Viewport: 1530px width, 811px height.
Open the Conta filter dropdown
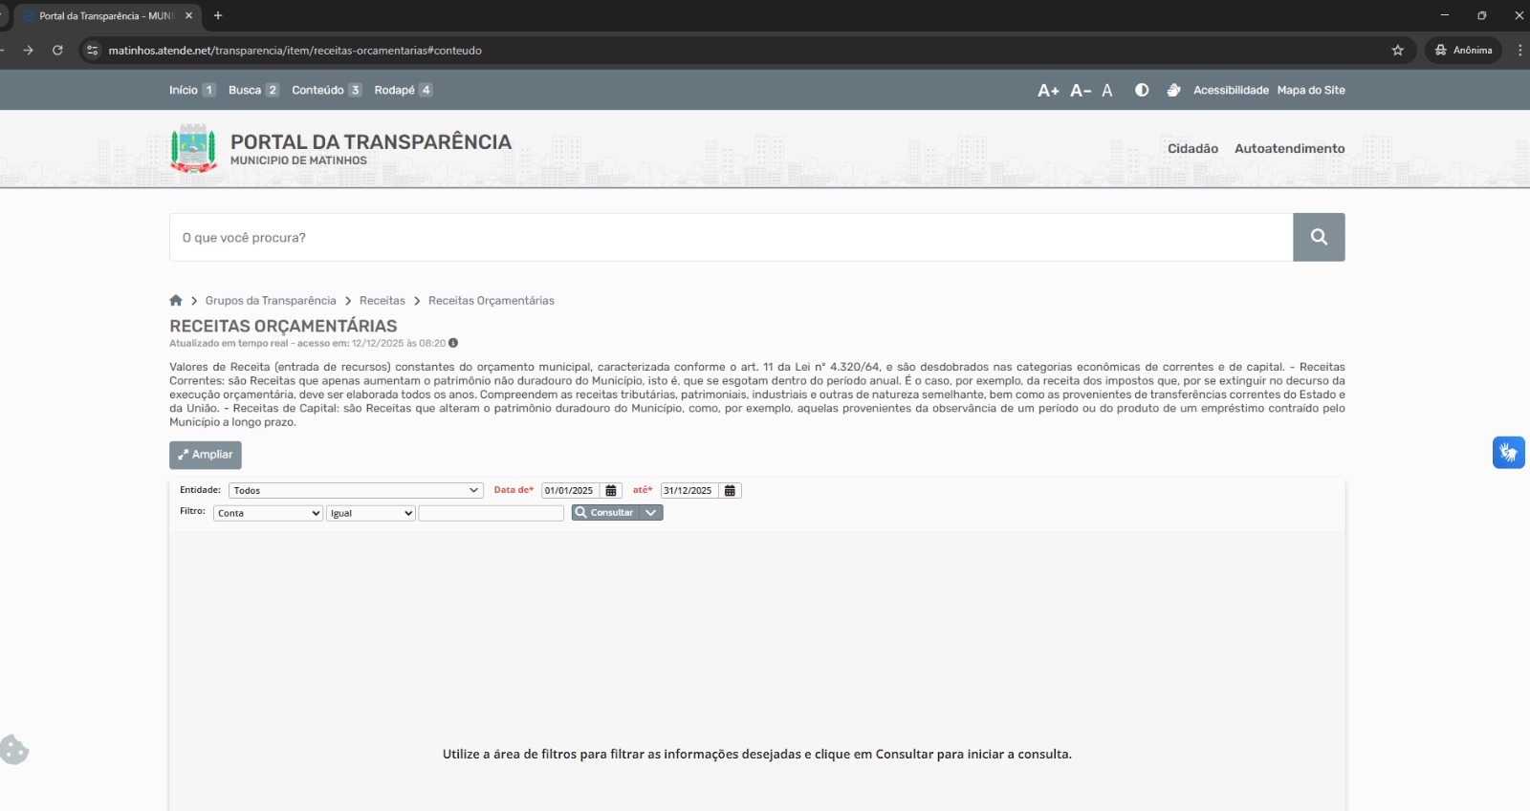pos(268,514)
